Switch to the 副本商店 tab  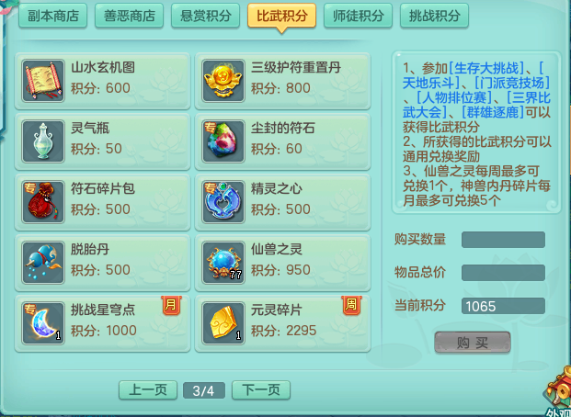pyautogui.click(x=52, y=16)
